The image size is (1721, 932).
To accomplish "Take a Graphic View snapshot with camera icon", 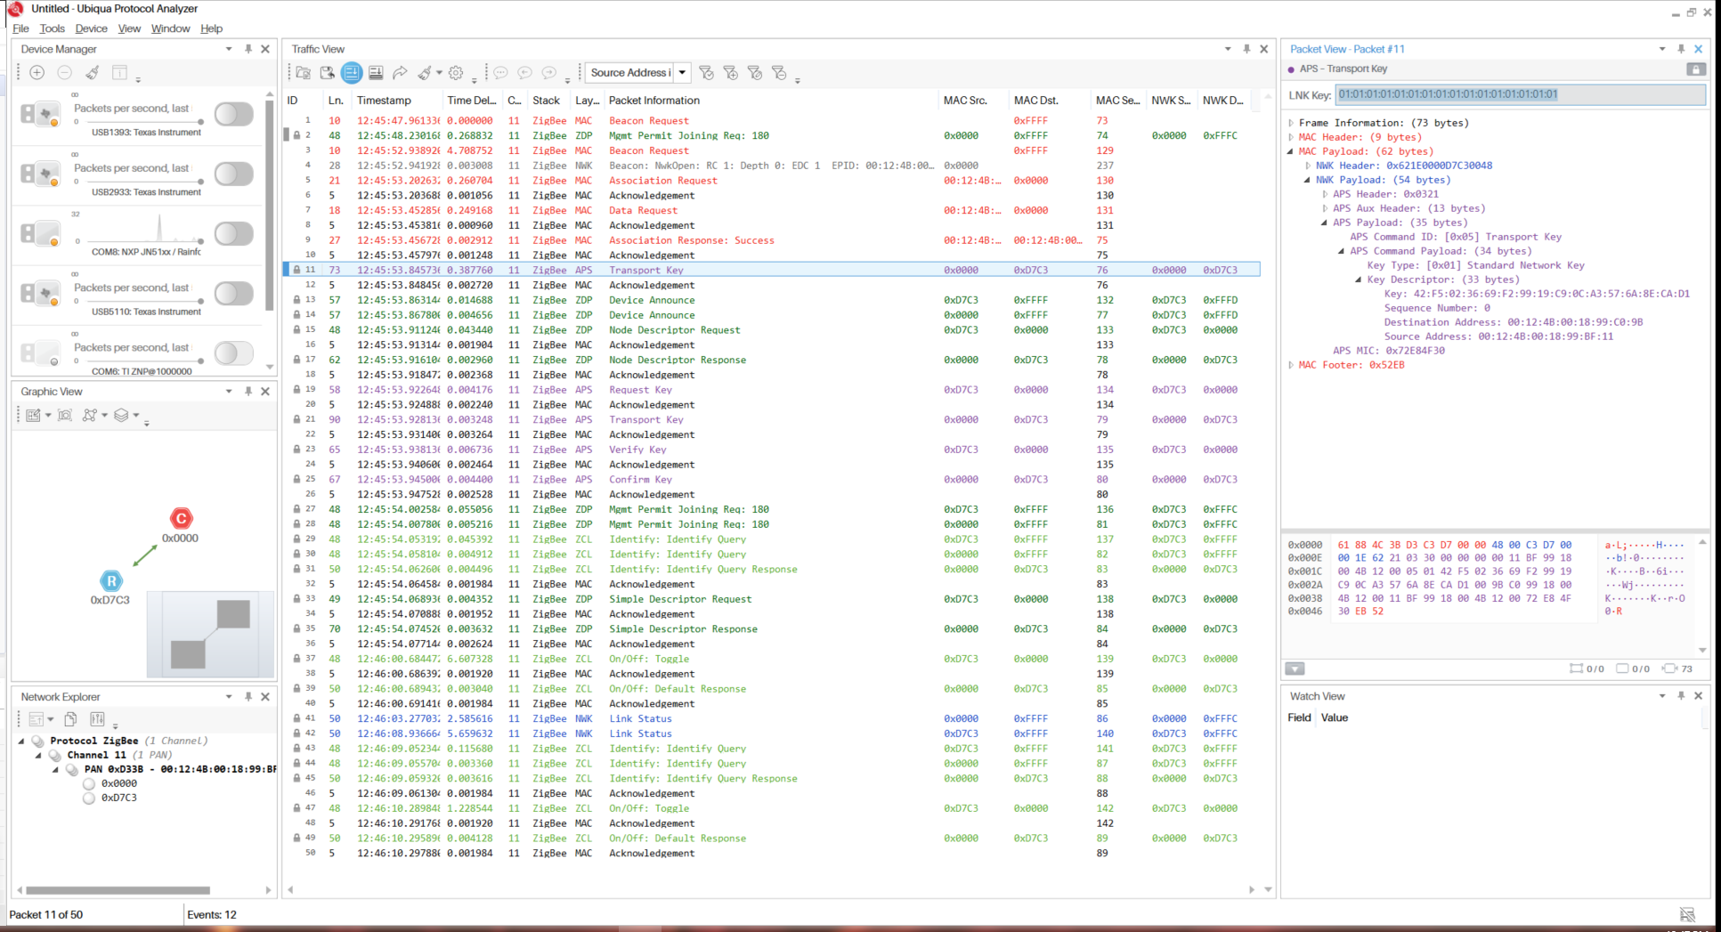I will pos(65,416).
